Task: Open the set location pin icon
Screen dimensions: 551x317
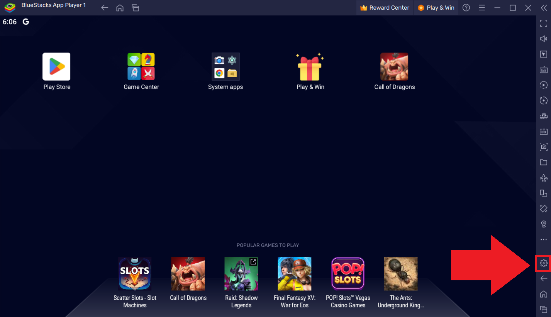Action: click(544, 224)
